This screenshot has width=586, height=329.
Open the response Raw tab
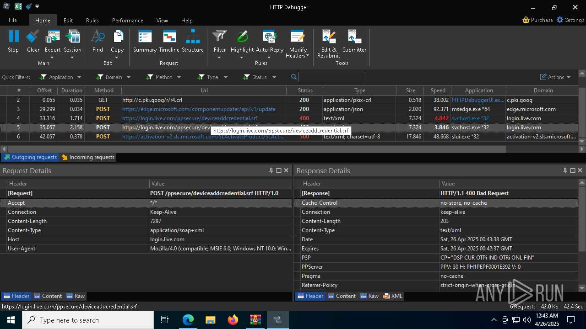369,296
